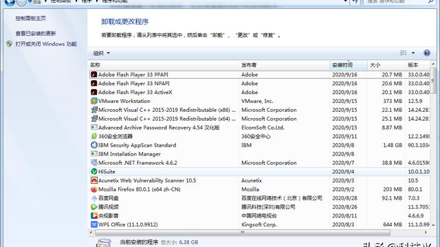Screen dimensions: 440x247
Task: Select the IBM Installation Manager name
Action: (x=129, y=154)
